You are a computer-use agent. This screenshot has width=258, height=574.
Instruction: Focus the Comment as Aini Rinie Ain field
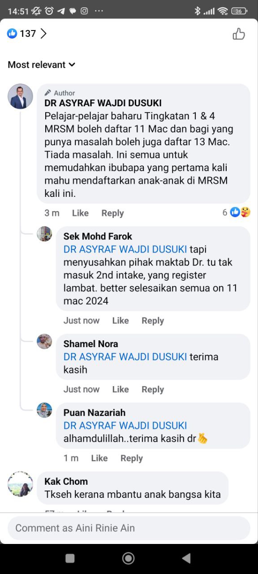(129, 528)
